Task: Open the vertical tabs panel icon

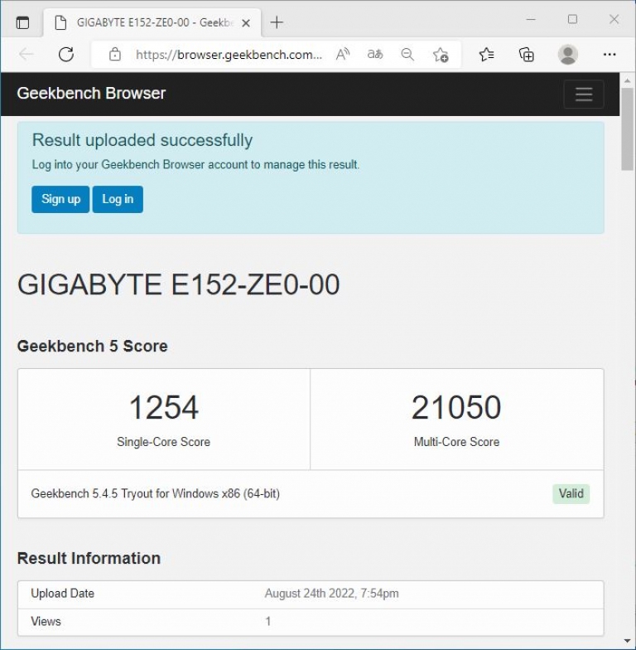Action: tap(22, 22)
